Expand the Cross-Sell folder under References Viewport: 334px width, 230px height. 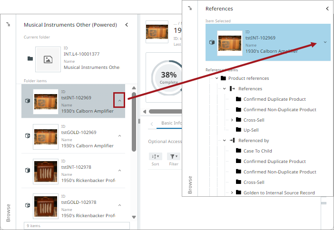(232, 120)
